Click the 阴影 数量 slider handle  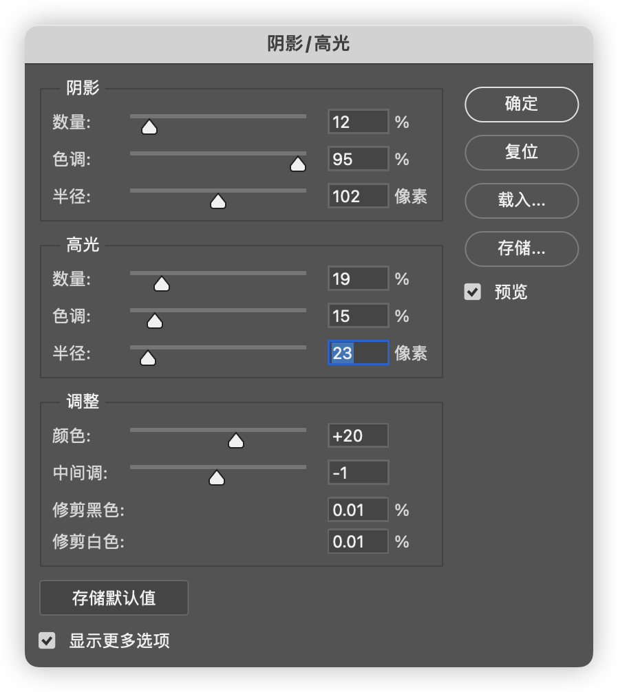[x=149, y=127]
